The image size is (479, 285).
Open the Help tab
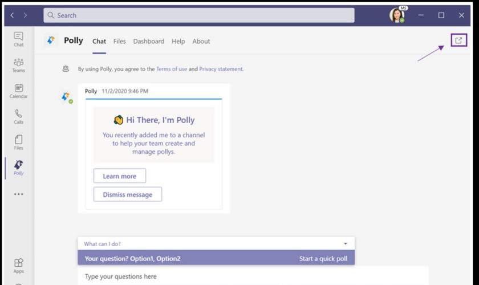(178, 42)
